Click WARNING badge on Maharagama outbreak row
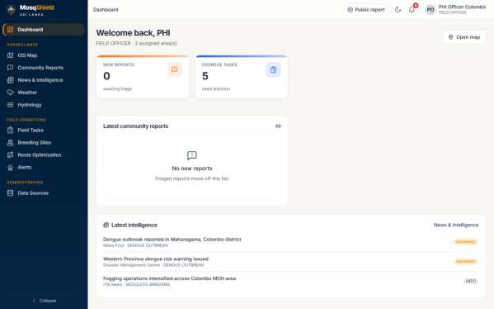The width and height of the screenshot is (494, 309). coord(466,242)
